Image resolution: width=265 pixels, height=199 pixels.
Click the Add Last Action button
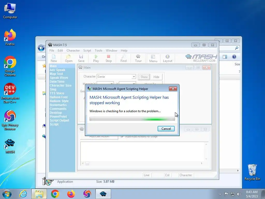(99, 137)
